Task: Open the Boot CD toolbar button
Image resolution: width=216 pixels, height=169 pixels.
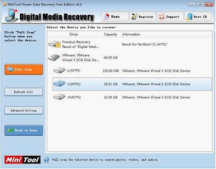Action: click(198, 17)
